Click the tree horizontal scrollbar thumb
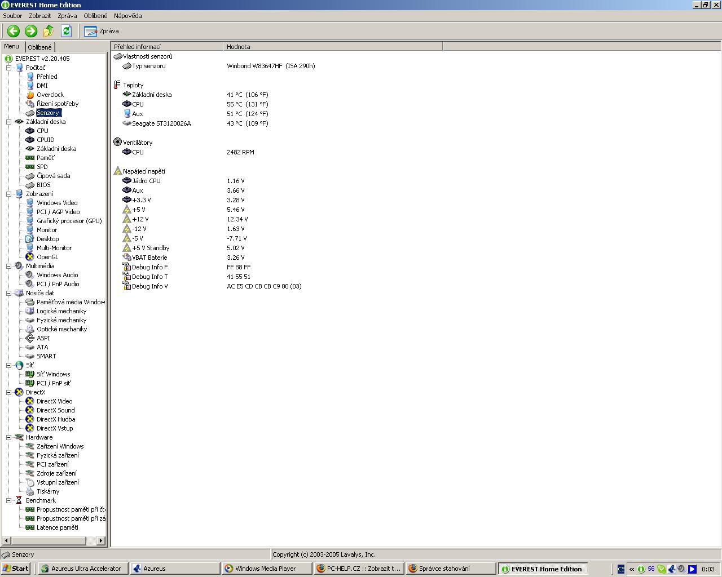 click(49, 540)
